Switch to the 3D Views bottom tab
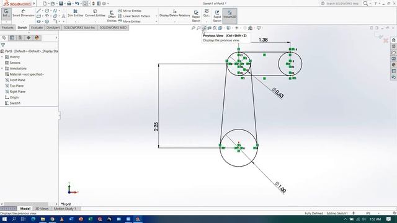The height and width of the screenshot is (223, 397). tap(42, 209)
